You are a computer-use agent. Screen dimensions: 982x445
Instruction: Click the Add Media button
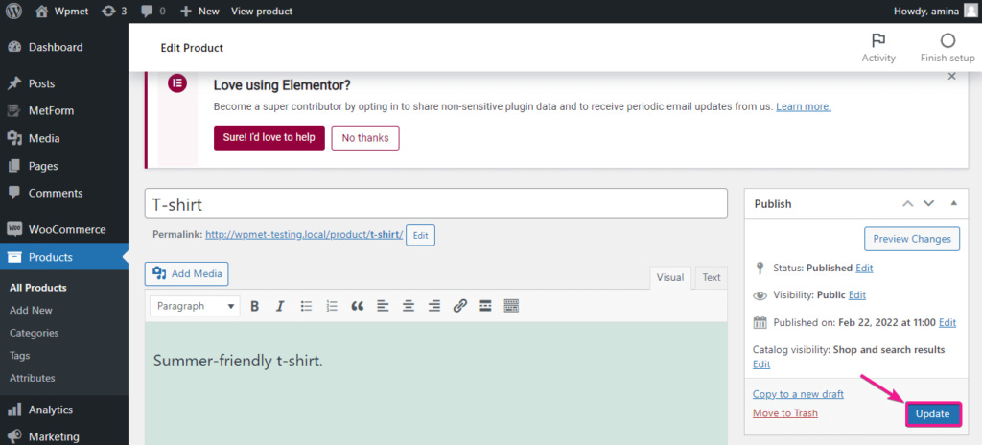[187, 274]
